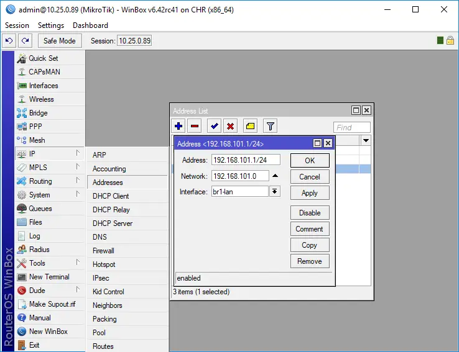Select DHCP Server from IP submenu
The image size is (459, 352).
(127, 223)
